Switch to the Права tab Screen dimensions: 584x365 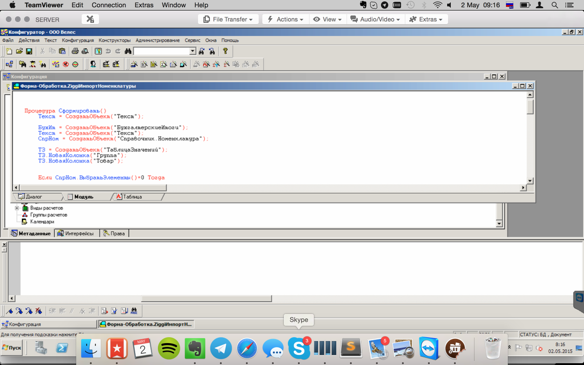click(x=114, y=233)
